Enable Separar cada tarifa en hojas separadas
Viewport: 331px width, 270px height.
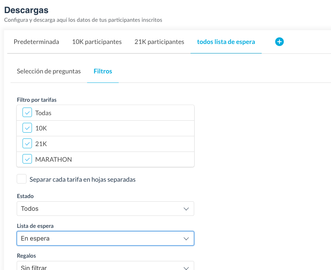[x=22, y=179]
